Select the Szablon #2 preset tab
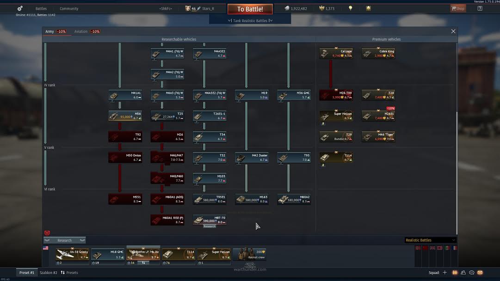This screenshot has width=500, height=281. (x=49, y=273)
